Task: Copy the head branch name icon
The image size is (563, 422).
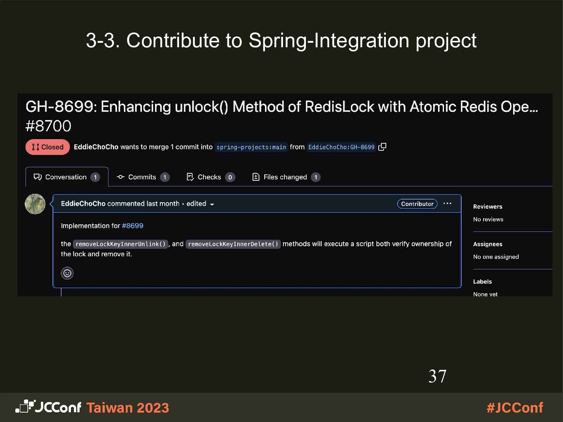Action: (x=382, y=147)
